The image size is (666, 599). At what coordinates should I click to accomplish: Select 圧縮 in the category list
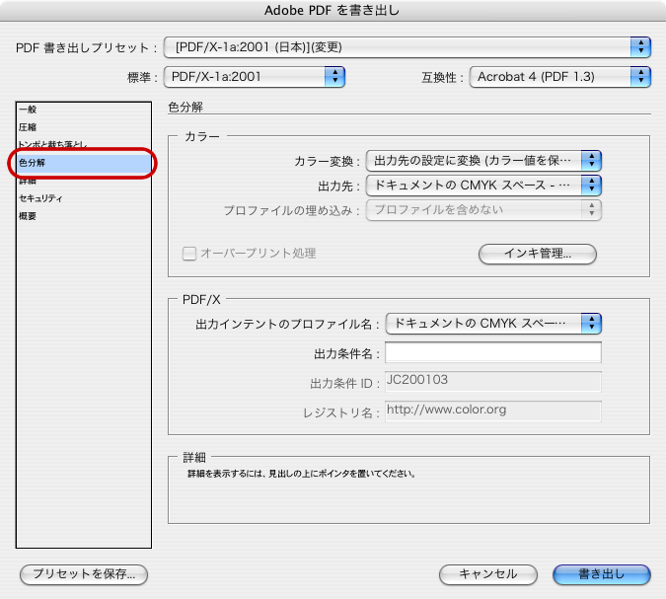tap(84, 127)
